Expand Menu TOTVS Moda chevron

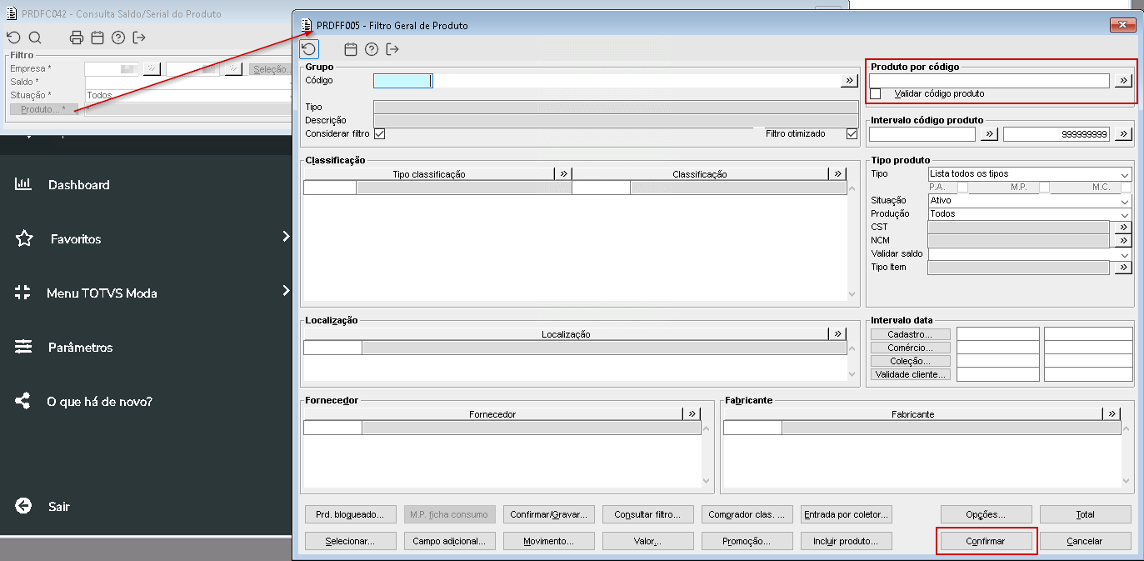coord(286,291)
